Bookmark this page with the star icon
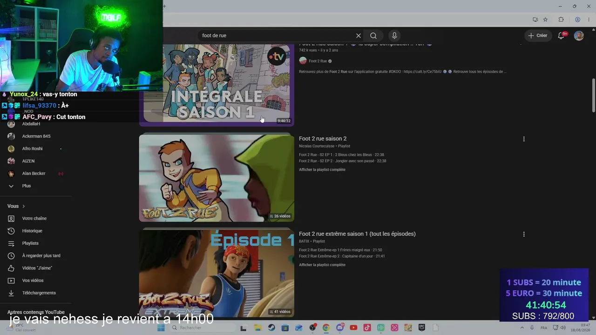 coord(545,20)
